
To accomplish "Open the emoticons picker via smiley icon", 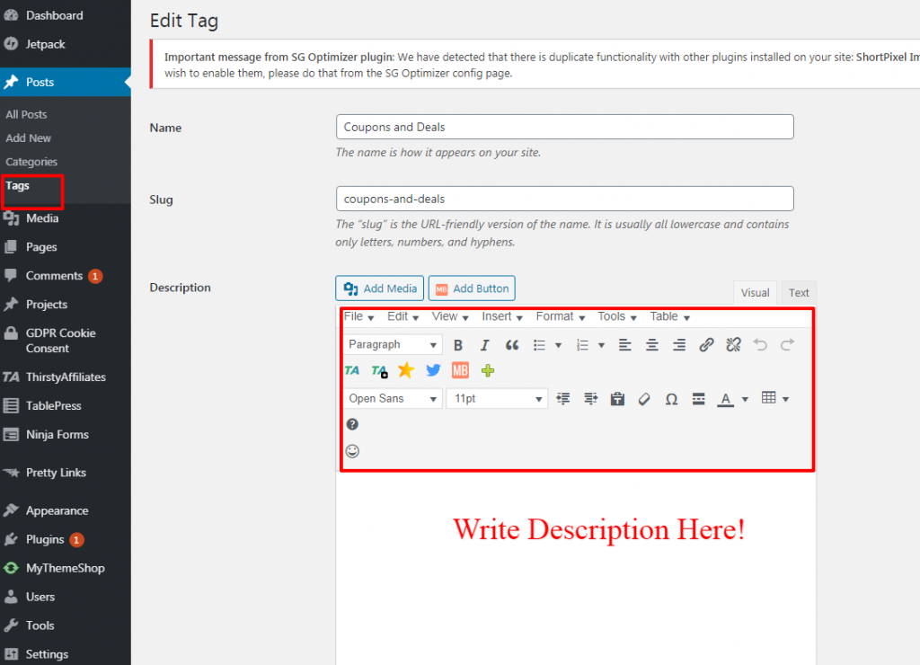I will (352, 451).
